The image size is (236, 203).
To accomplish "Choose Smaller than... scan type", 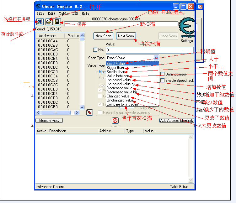I will point(132,72).
